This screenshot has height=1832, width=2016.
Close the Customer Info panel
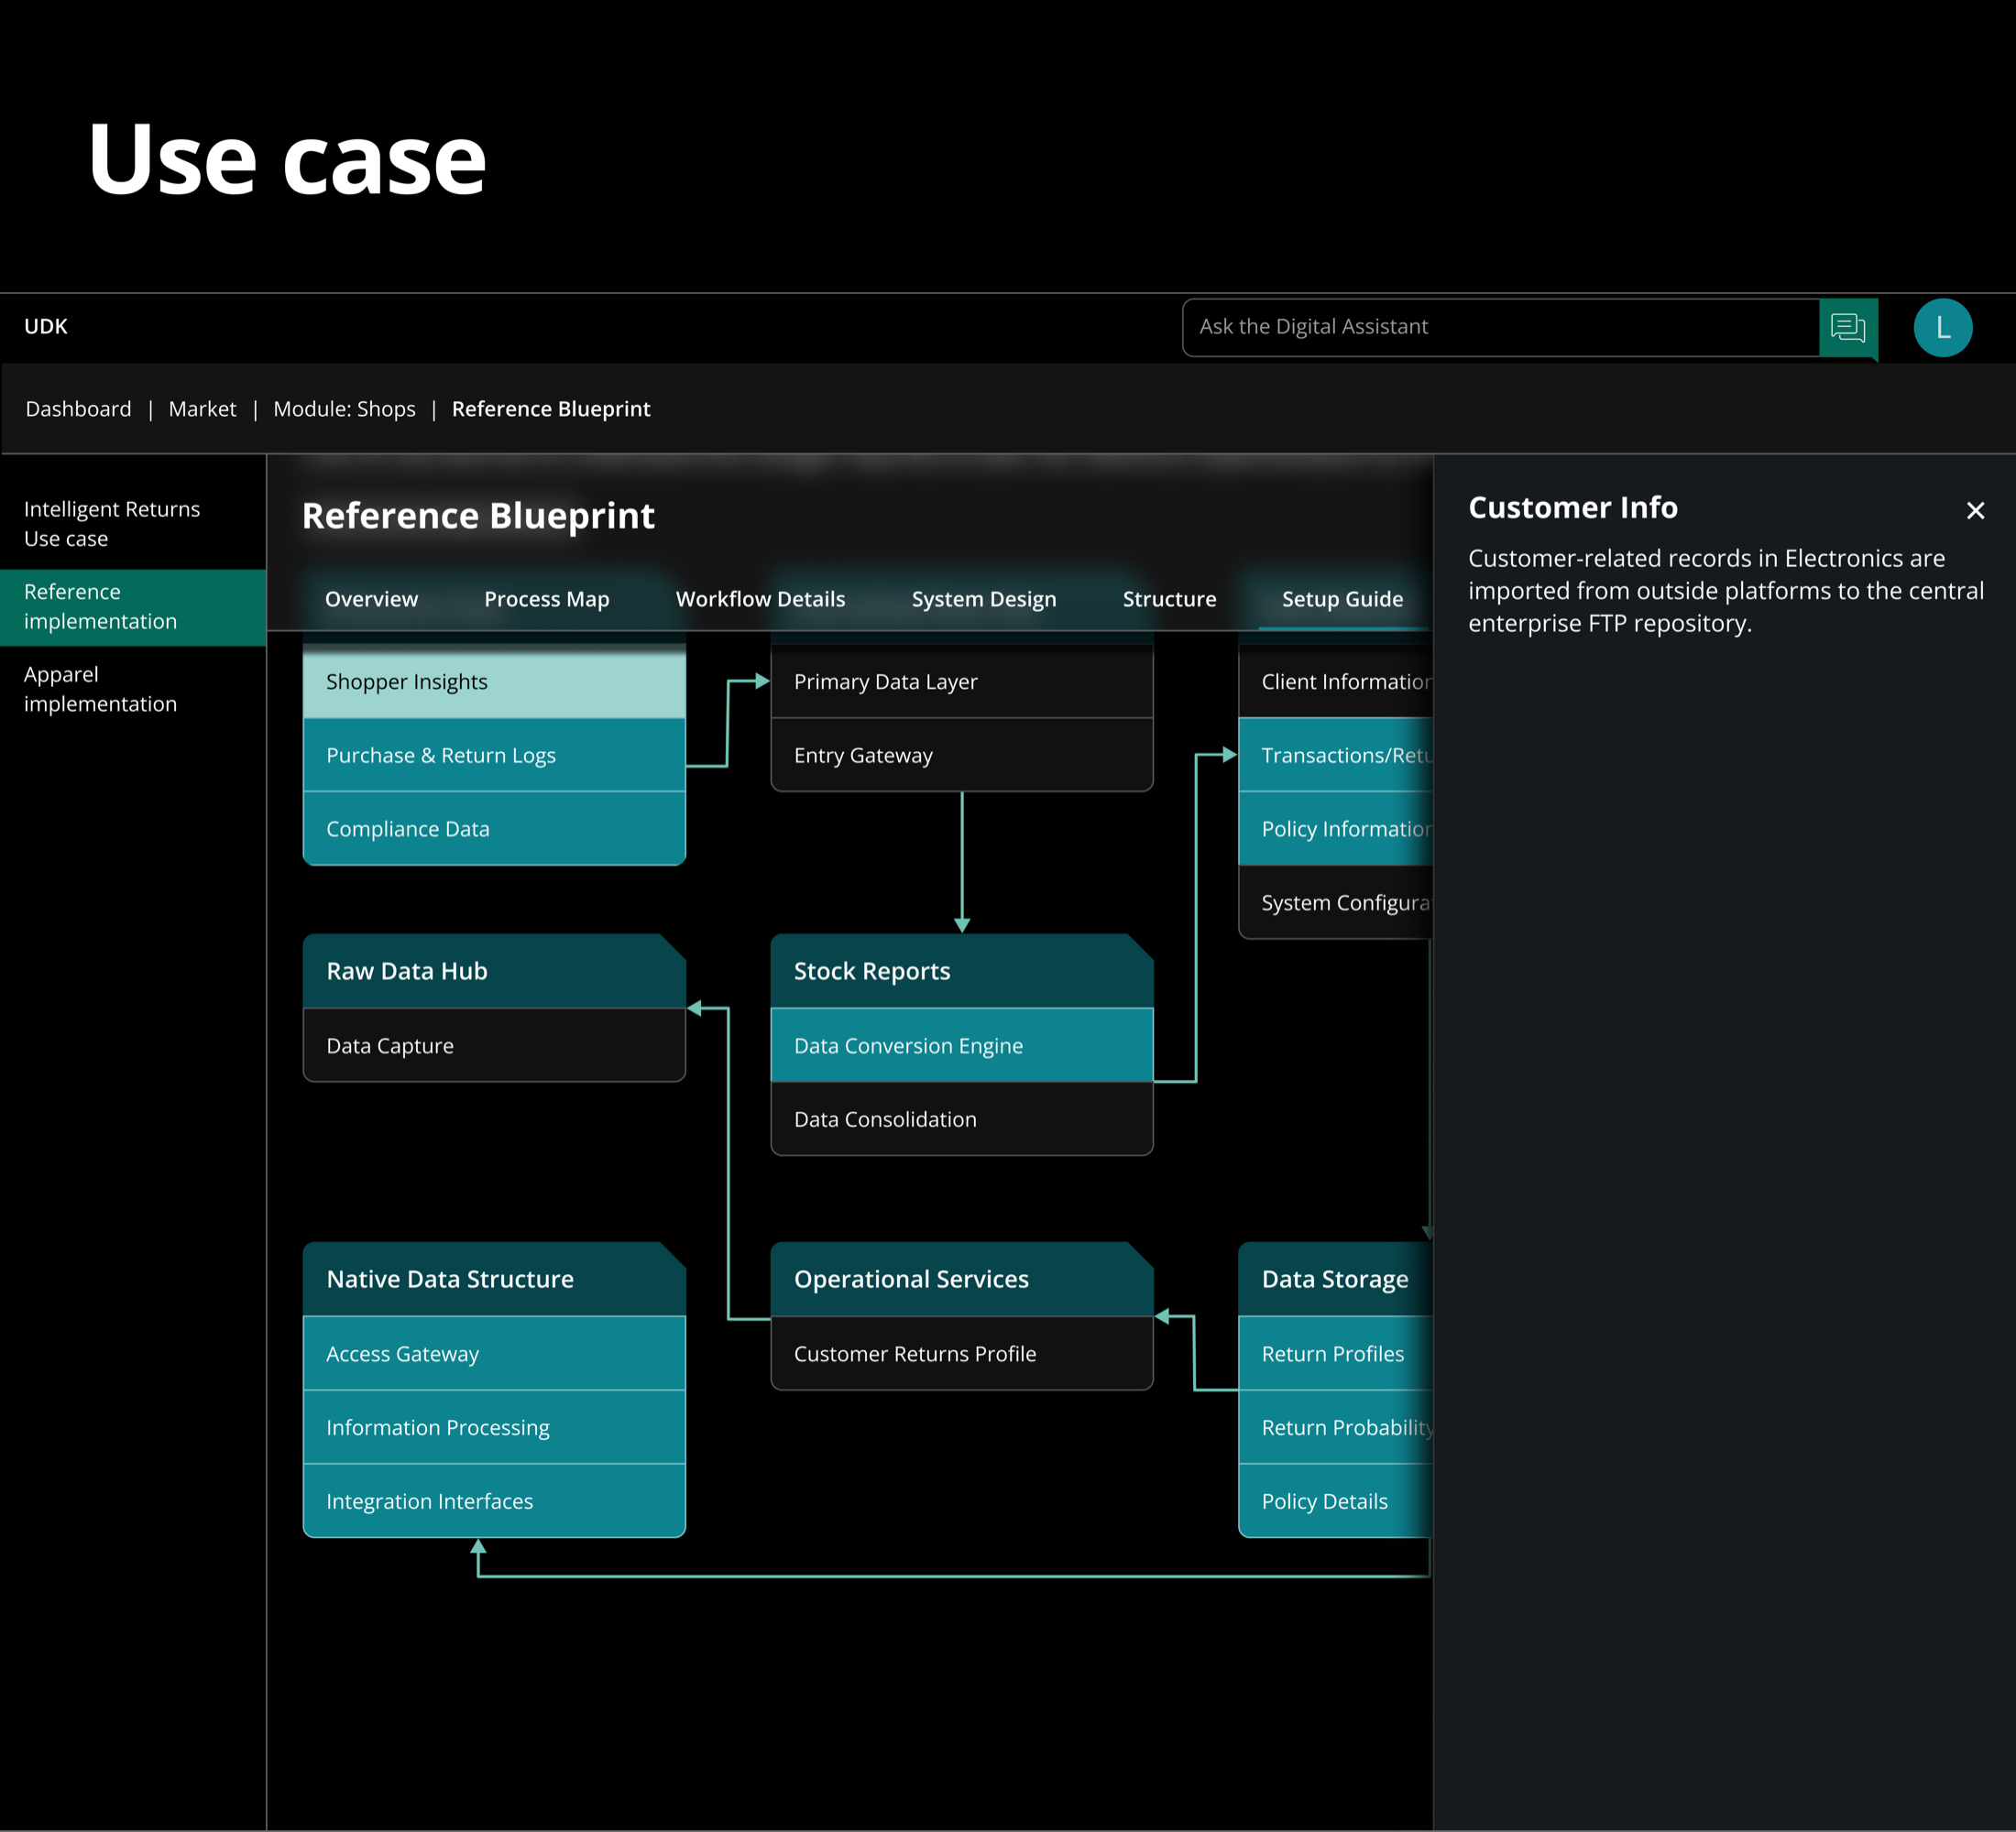click(x=1975, y=511)
